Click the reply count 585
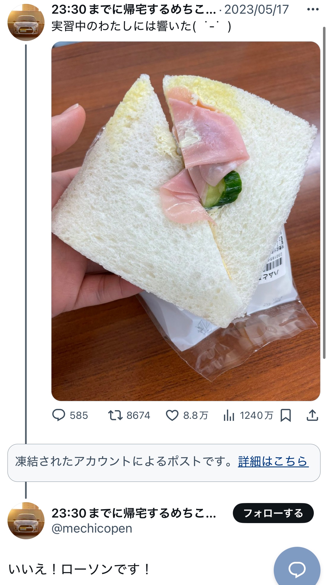328x585 pixels. pos(79,415)
